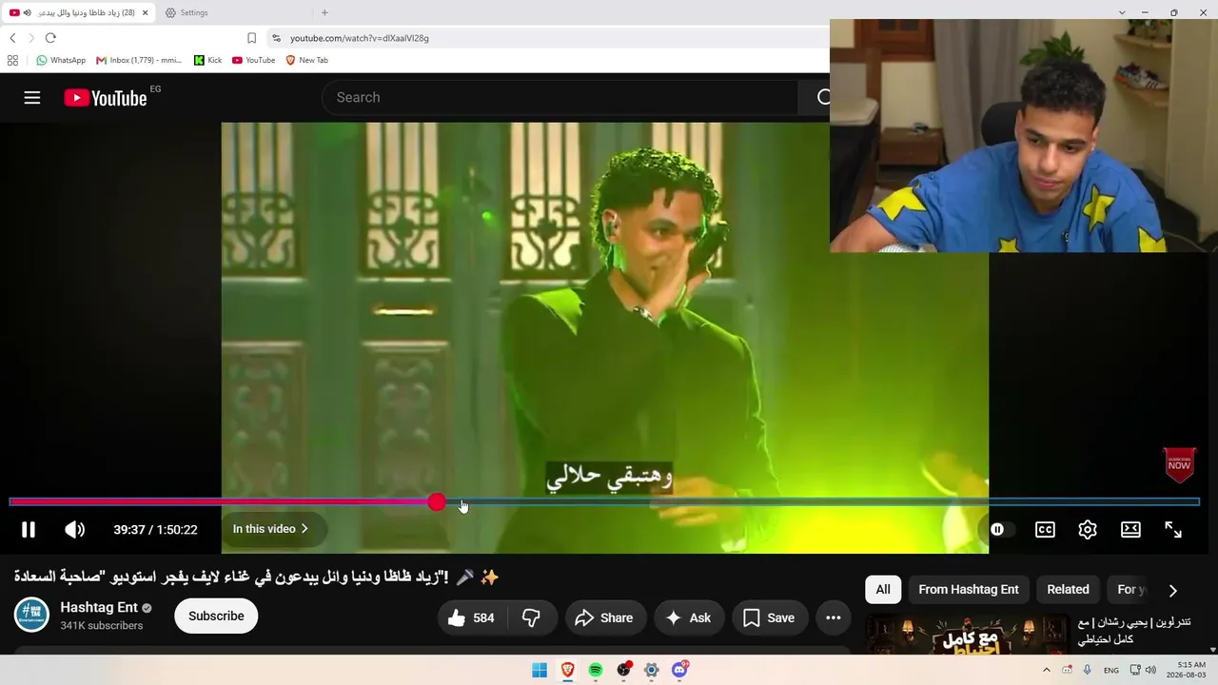Open the tab search dropdown arrow
Image resolution: width=1218 pixels, height=685 pixels.
tap(1122, 12)
